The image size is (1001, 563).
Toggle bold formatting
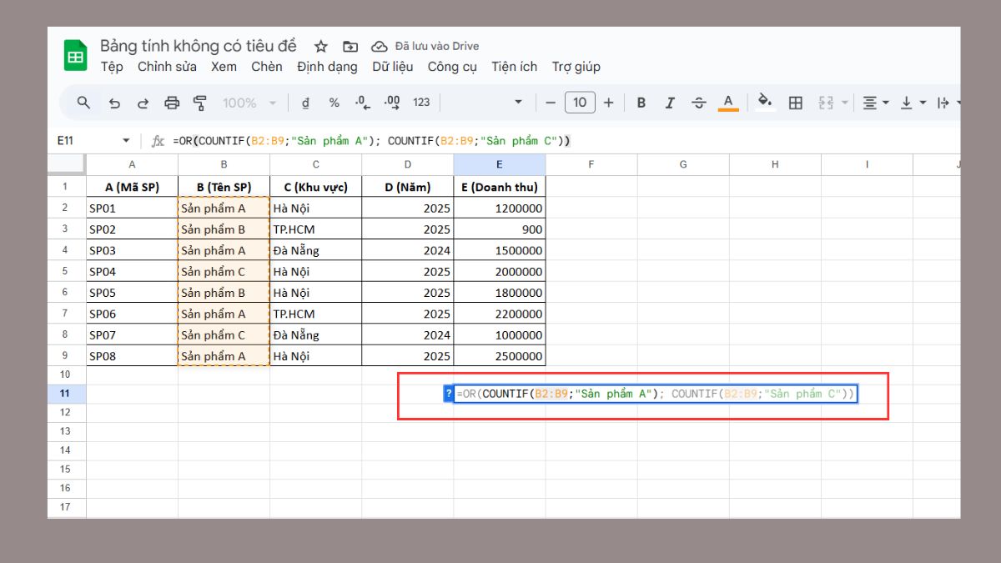pos(641,103)
